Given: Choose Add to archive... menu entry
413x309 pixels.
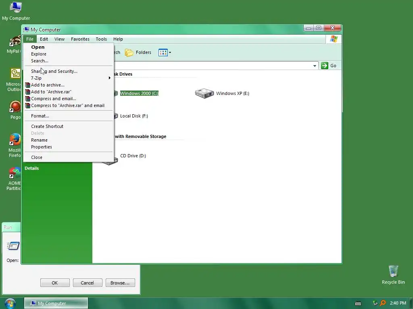Looking at the screenshot, I should [69, 85].
